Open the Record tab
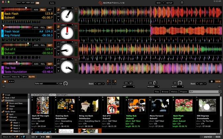The width and height of the screenshot is (223, 139). click(6, 77)
